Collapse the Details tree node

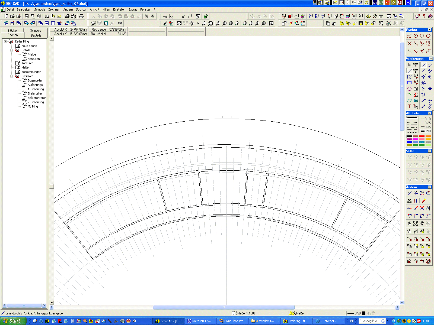12,50
